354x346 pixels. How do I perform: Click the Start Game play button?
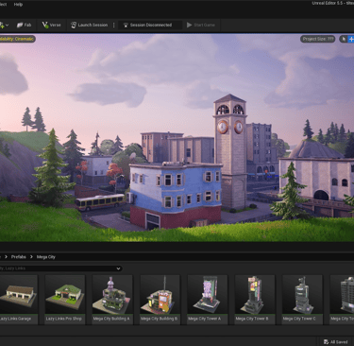pyautogui.click(x=201, y=25)
